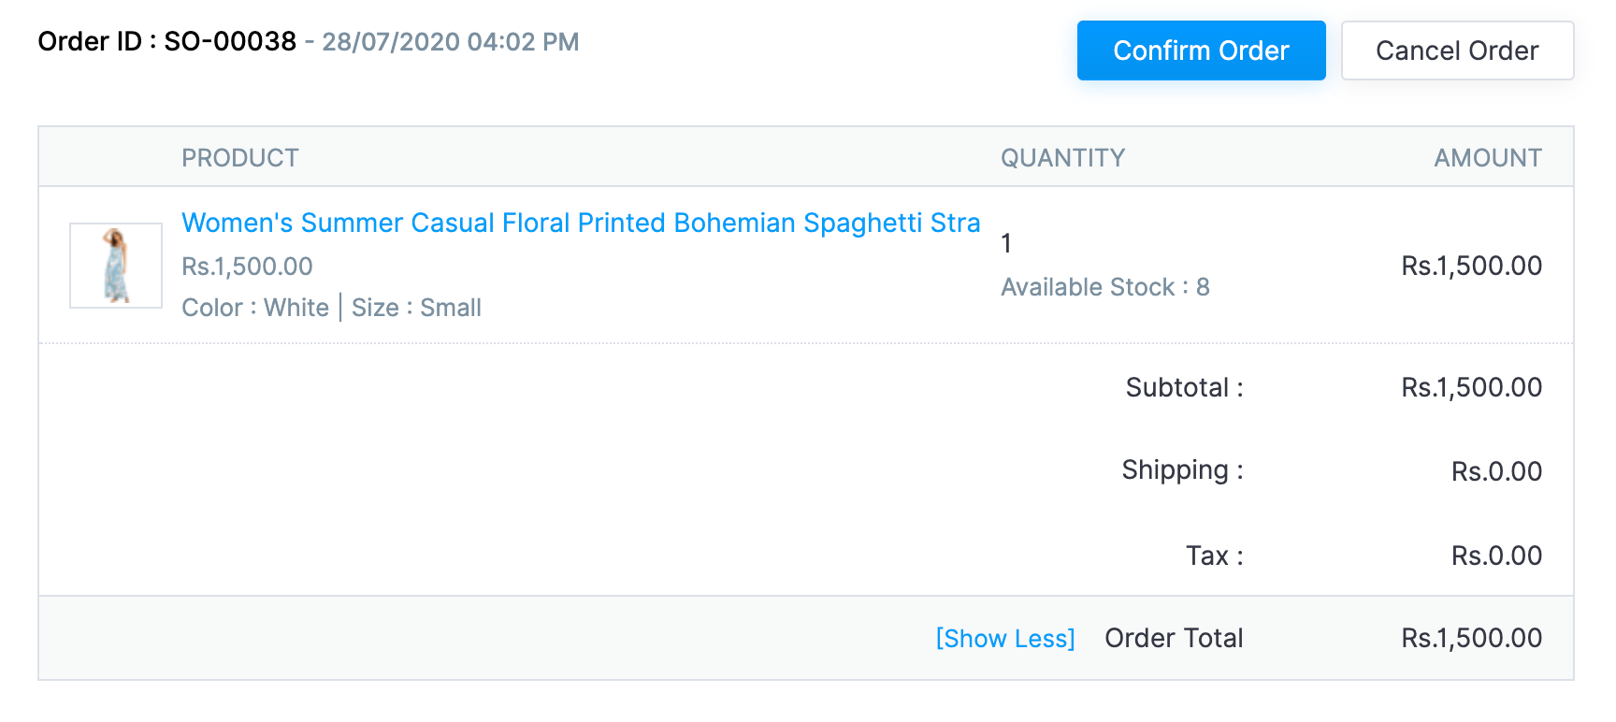This screenshot has width=1616, height=722.
Task: Click the PRODUCT column header
Action: click(x=240, y=158)
